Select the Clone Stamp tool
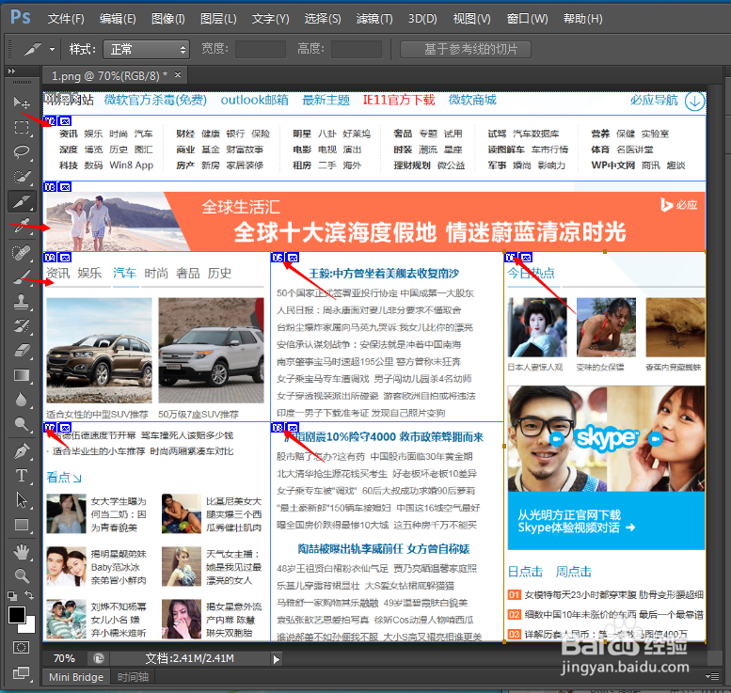The height and width of the screenshot is (693, 731). click(22, 302)
